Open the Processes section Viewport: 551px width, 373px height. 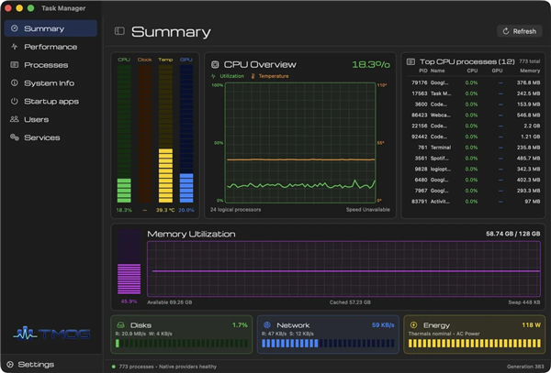[x=51, y=65]
